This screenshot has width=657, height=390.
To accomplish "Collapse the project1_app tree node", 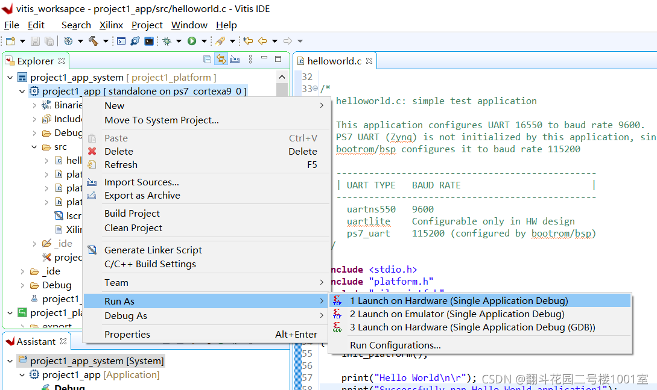I will click(22, 91).
